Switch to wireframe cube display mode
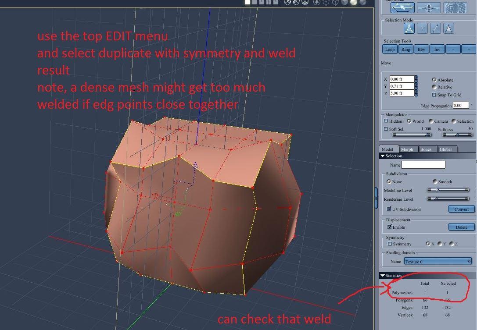477x330 pixels. 335,2
